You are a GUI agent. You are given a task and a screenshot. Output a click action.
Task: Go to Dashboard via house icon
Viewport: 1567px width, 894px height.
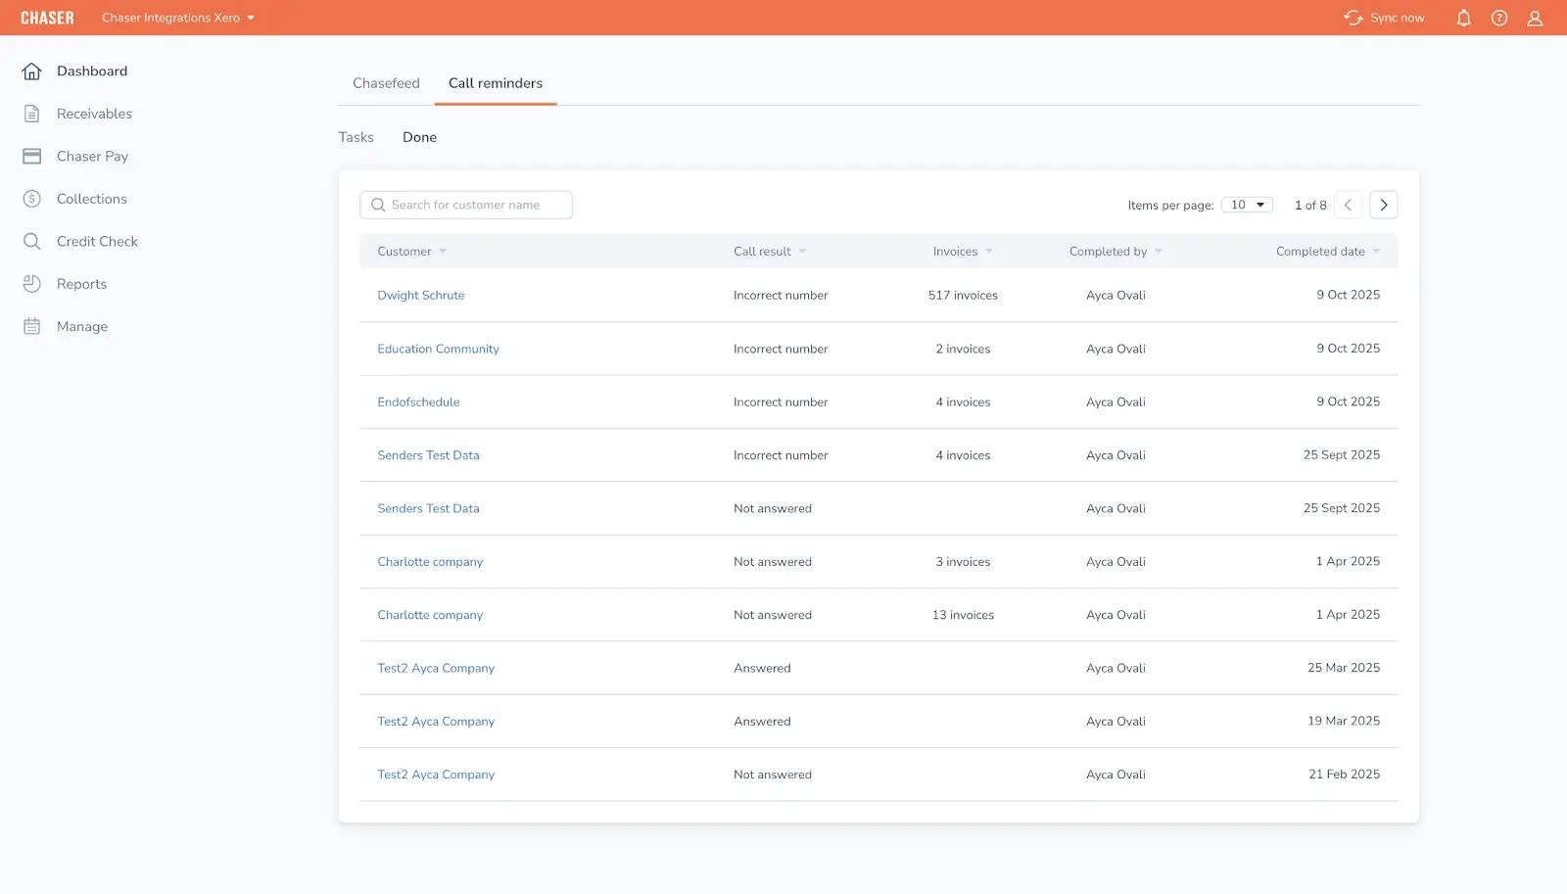(x=32, y=71)
